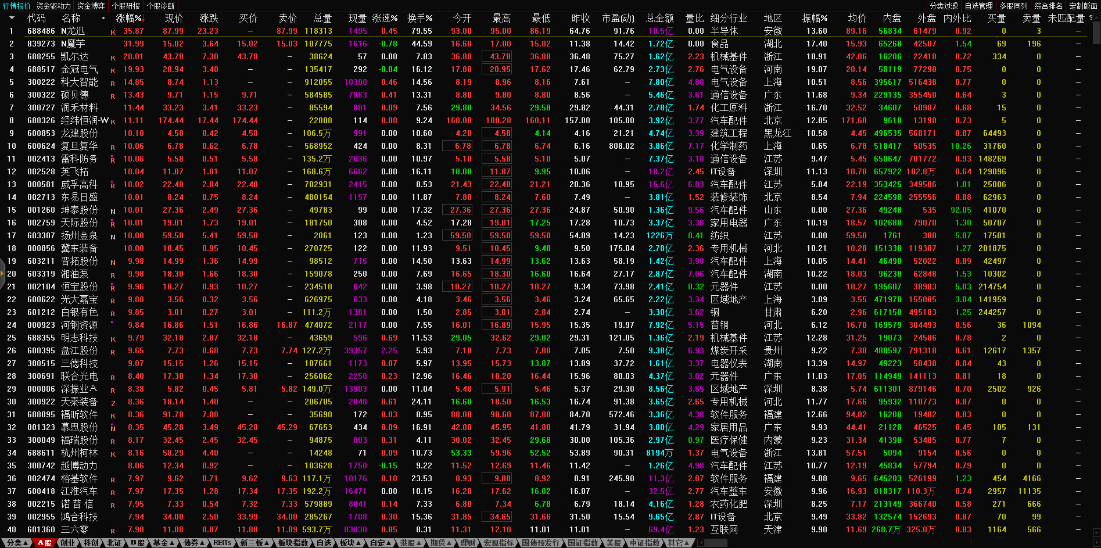1101x548 pixels.
Task: Select the 江淮汽车 stock row
Action: click(79, 492)
